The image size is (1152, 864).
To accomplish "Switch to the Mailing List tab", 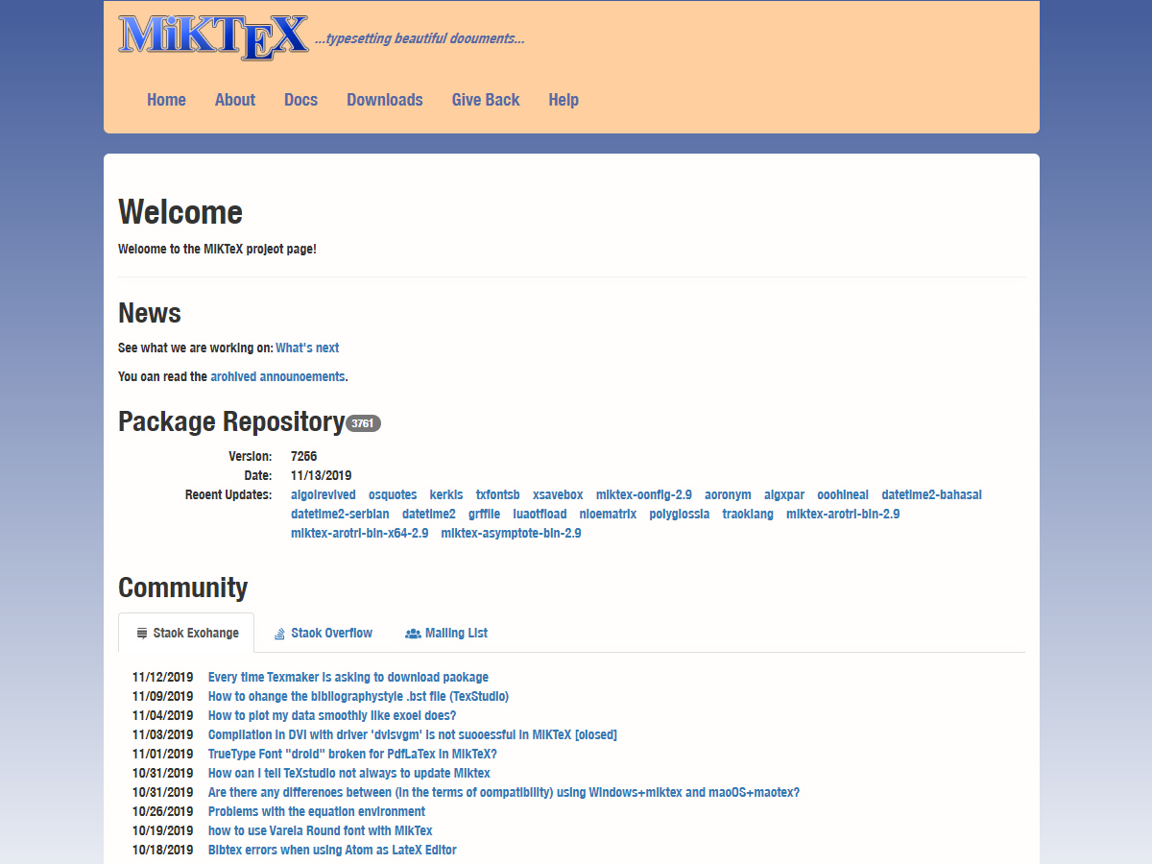I will click(x=456, y=634).
